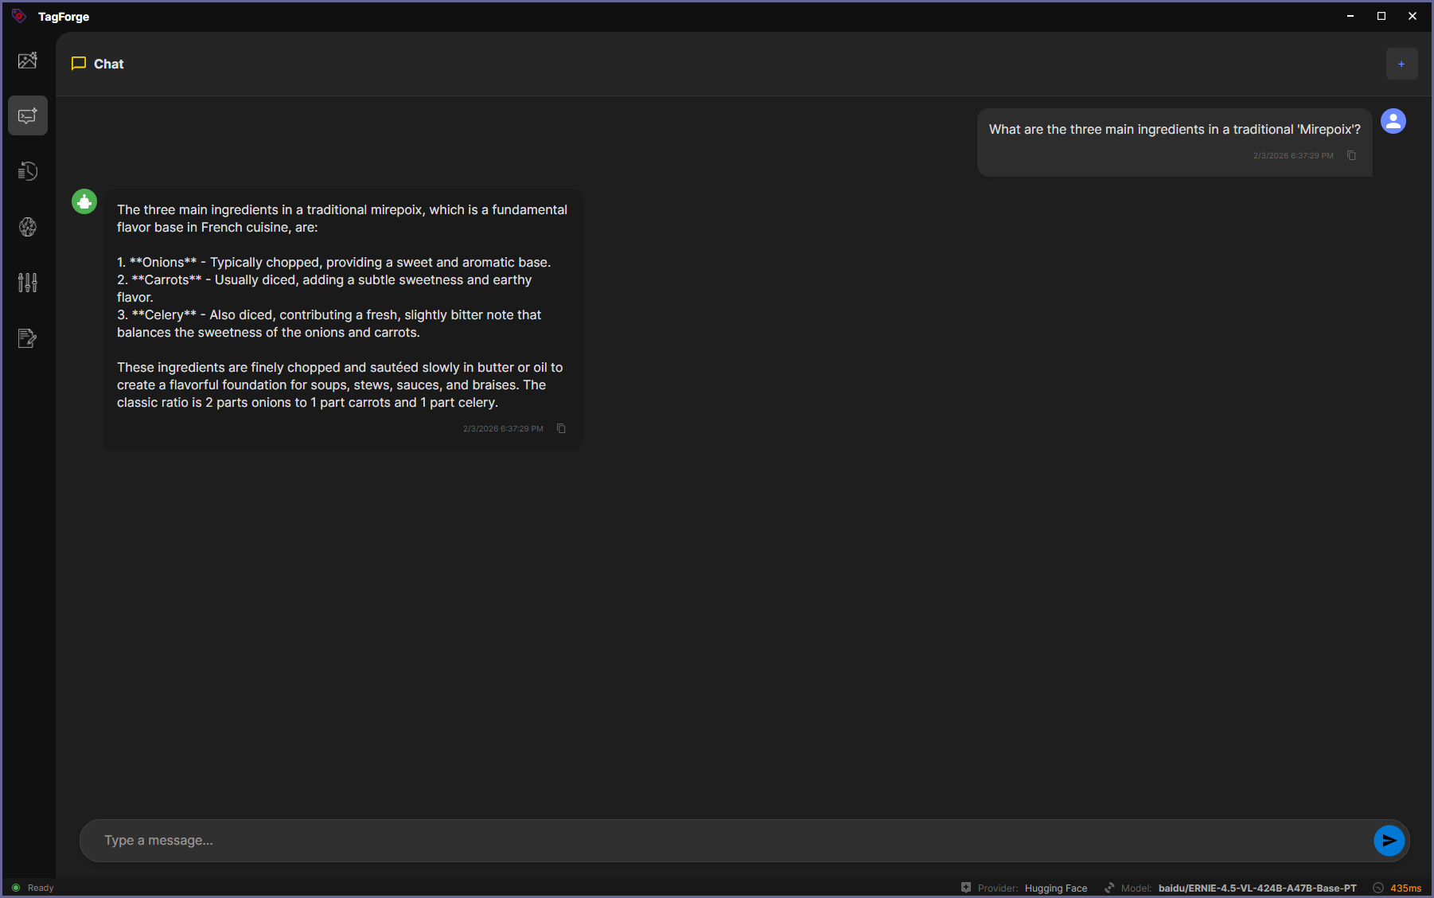1434x898 pixels.
Task: Select the AI Chat tool in the sidebar
Action: point(27,115)
